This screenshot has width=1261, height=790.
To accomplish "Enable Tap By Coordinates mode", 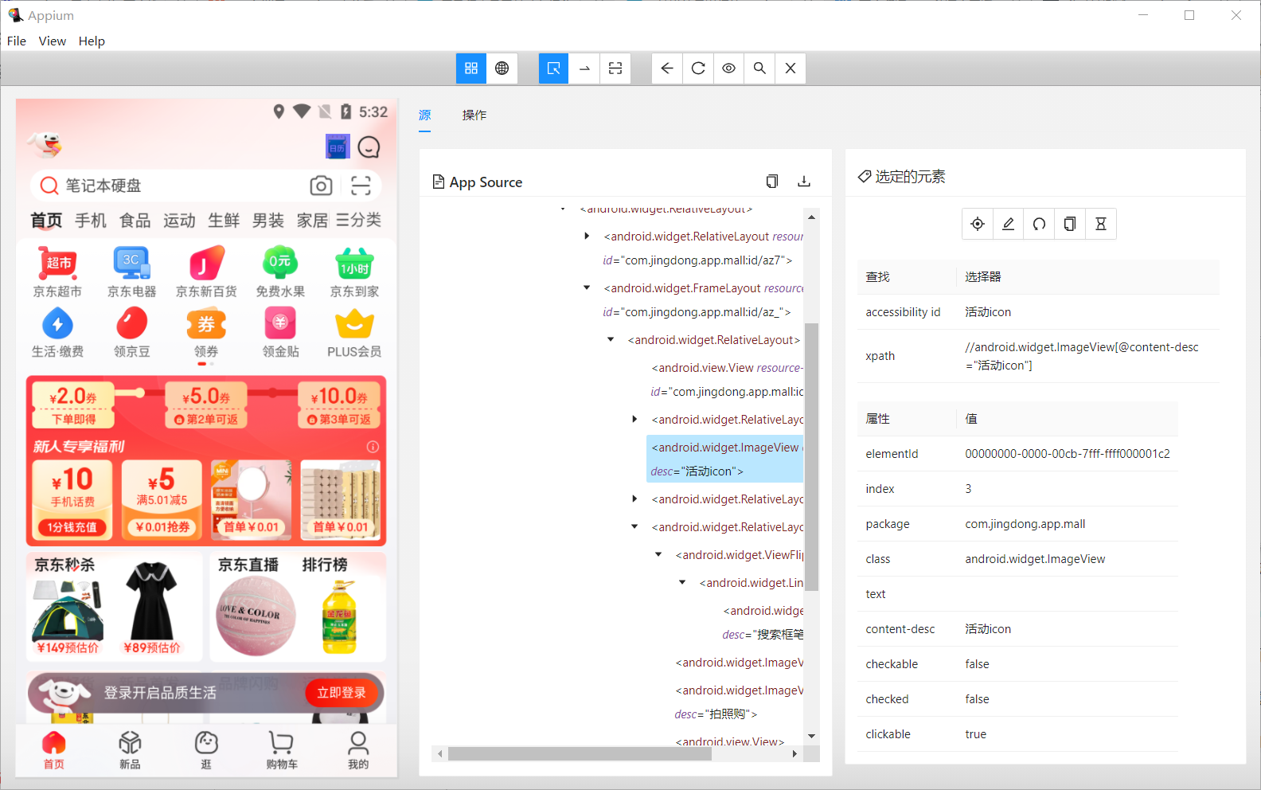I will [615, 68].
